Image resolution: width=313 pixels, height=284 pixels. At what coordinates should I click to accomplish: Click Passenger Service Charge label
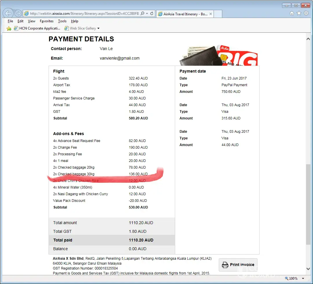coord(74,98)
